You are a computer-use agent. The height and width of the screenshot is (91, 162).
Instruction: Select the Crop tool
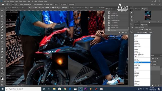[2, 21]
